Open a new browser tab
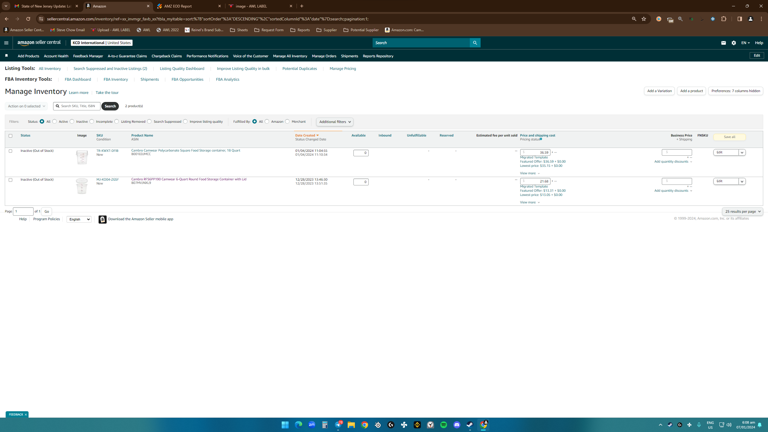 click(302, 6)
